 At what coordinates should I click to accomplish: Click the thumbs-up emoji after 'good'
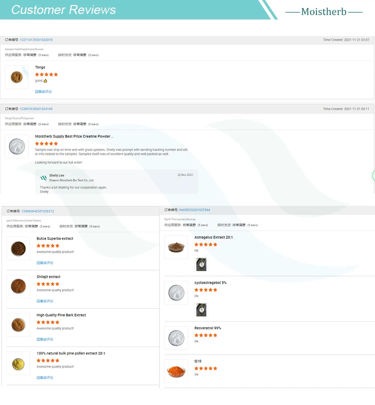tap(45, 81)
